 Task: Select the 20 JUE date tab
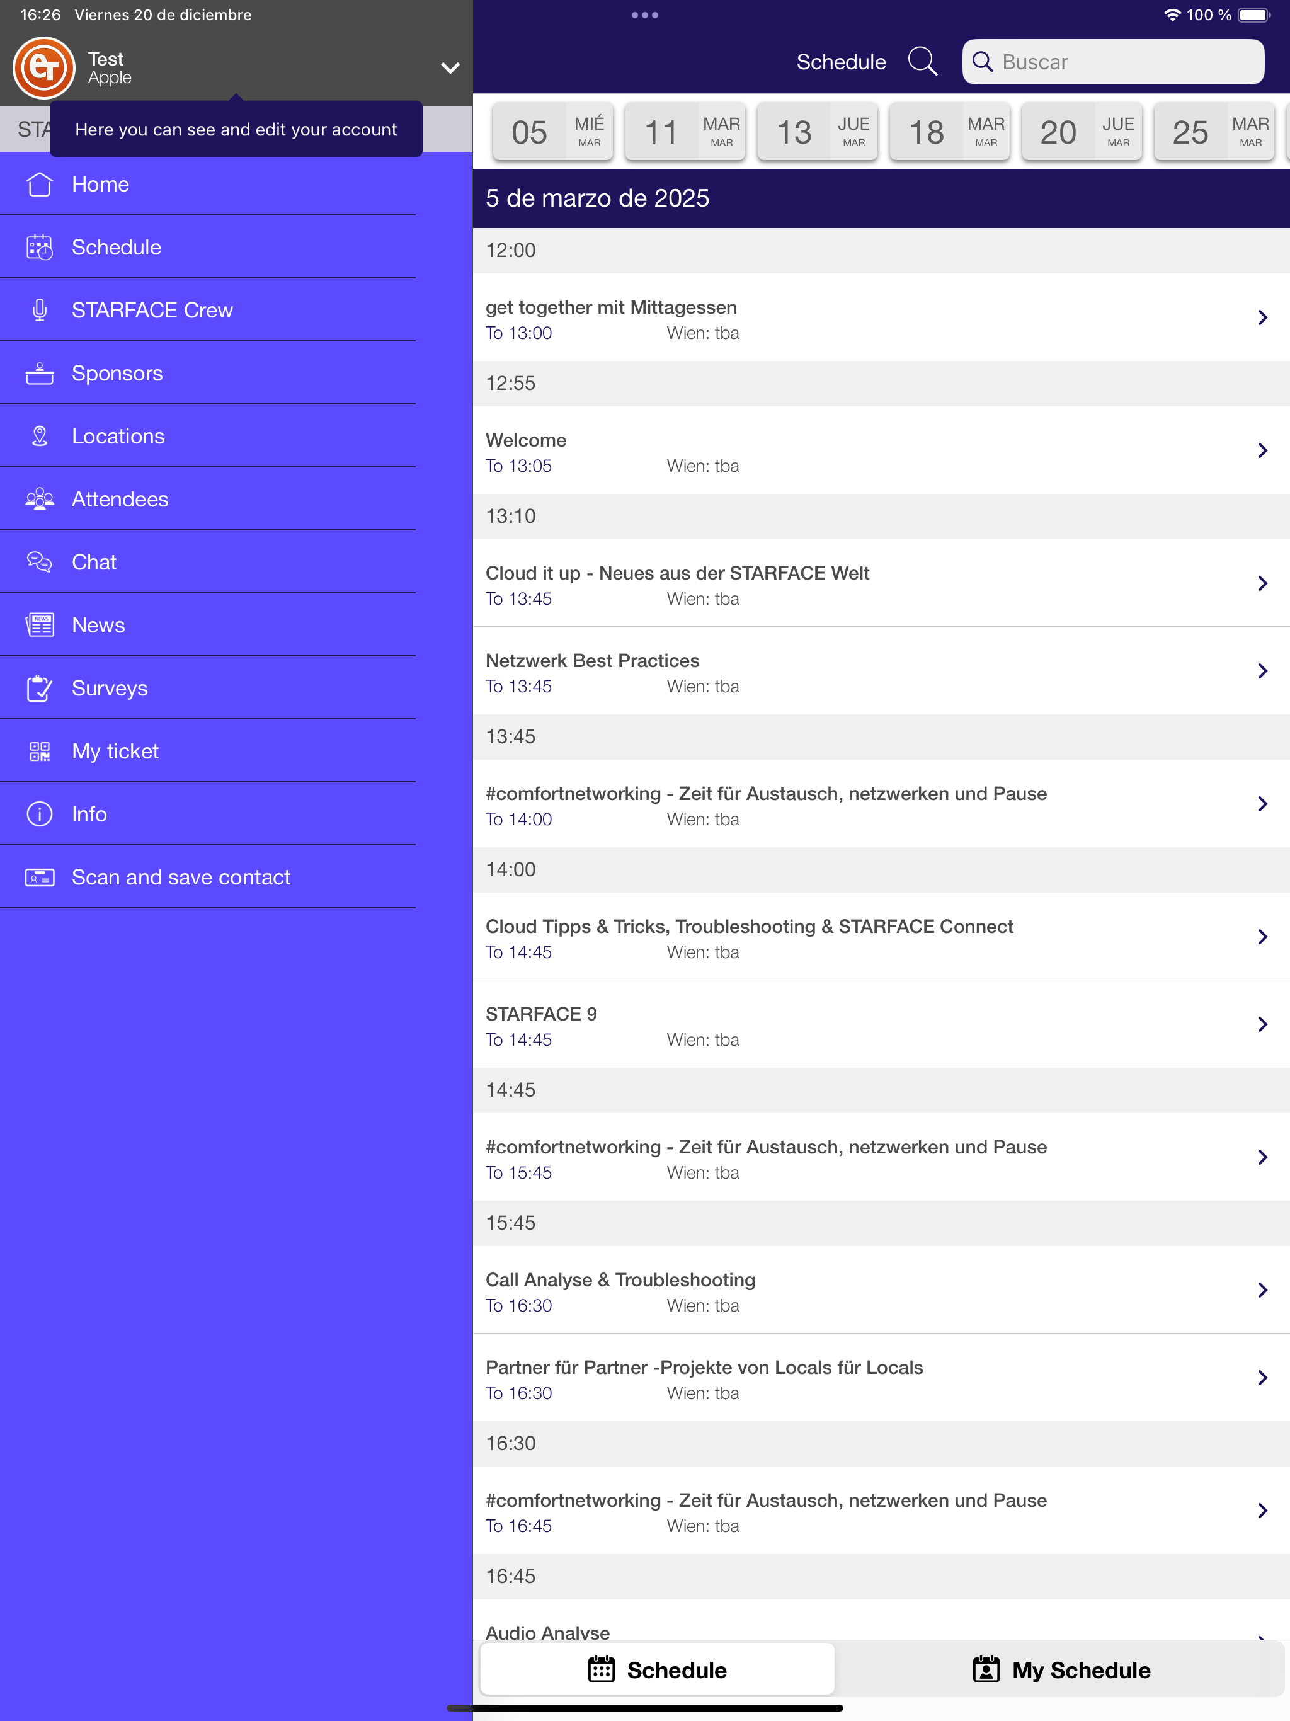1082,132
